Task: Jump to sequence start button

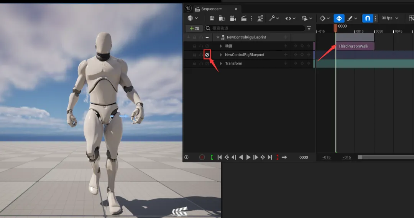Action: [220, 157]
